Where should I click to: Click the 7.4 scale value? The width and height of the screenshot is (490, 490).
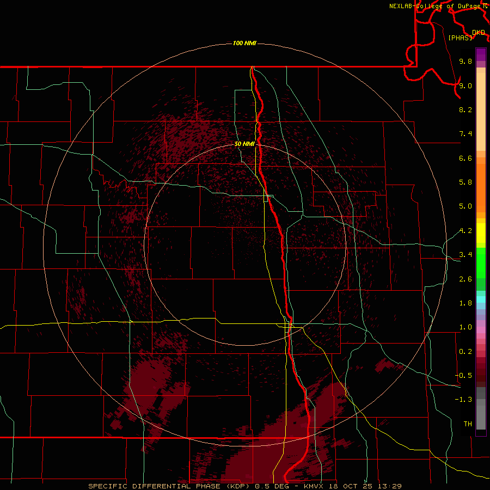(465, 134)
